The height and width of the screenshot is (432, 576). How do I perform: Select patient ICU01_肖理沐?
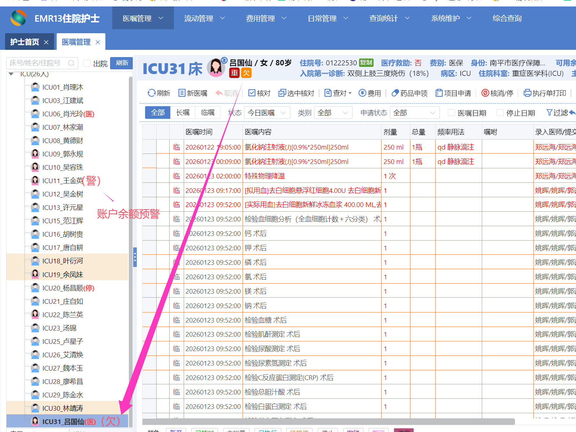63,87
